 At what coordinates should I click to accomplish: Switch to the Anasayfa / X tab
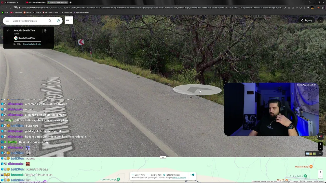click(11, 2)
